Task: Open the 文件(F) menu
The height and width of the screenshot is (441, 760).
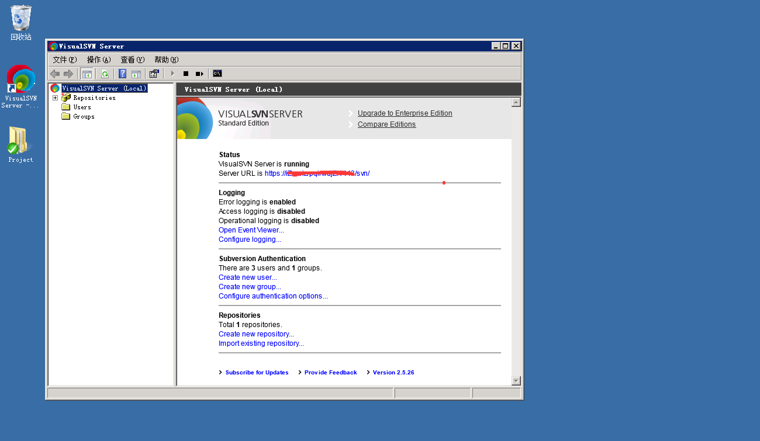Action: (65, 60)
